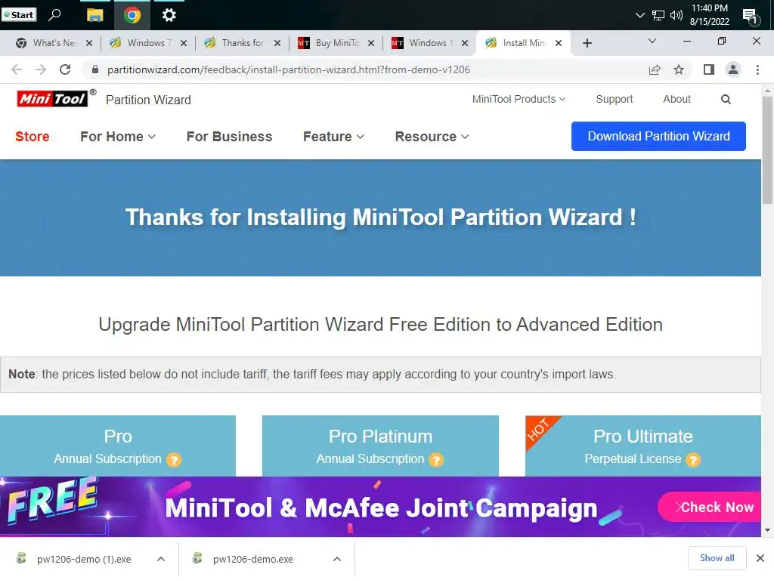Expand MiniTool Products dropdown
Viewport: 774px width, 580px height.
tap(519, 99)
